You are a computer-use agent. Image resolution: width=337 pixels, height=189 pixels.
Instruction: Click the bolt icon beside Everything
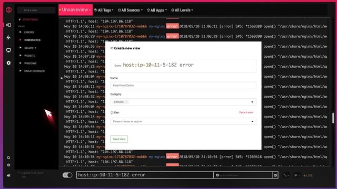tap(20, 19)
